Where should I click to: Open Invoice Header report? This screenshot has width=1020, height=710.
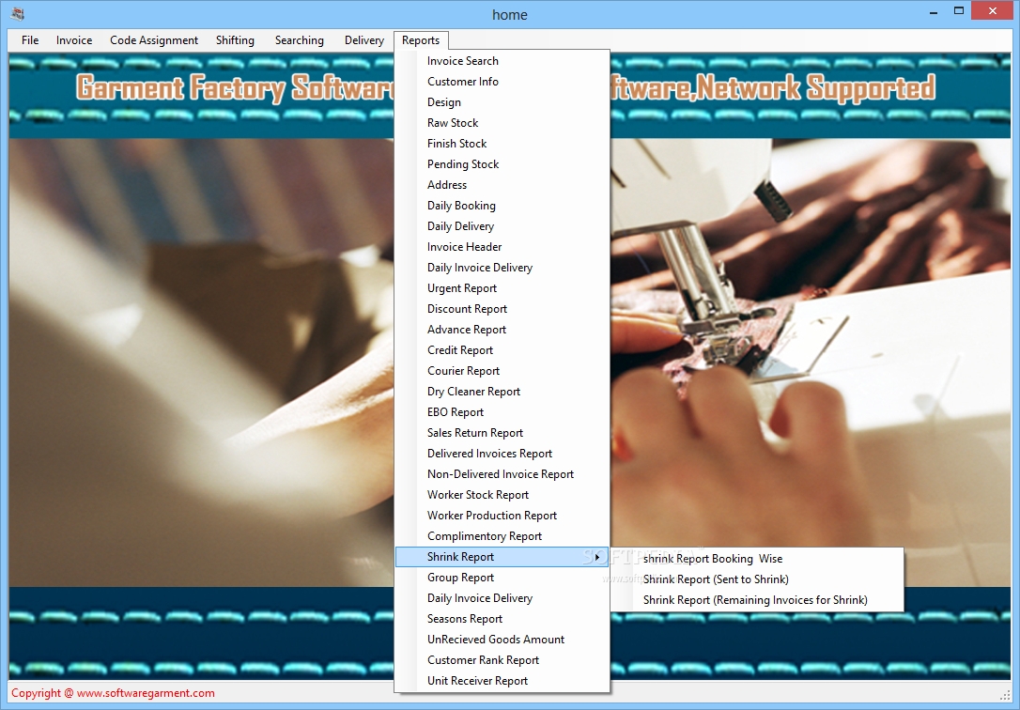click(x=502, y=247)
